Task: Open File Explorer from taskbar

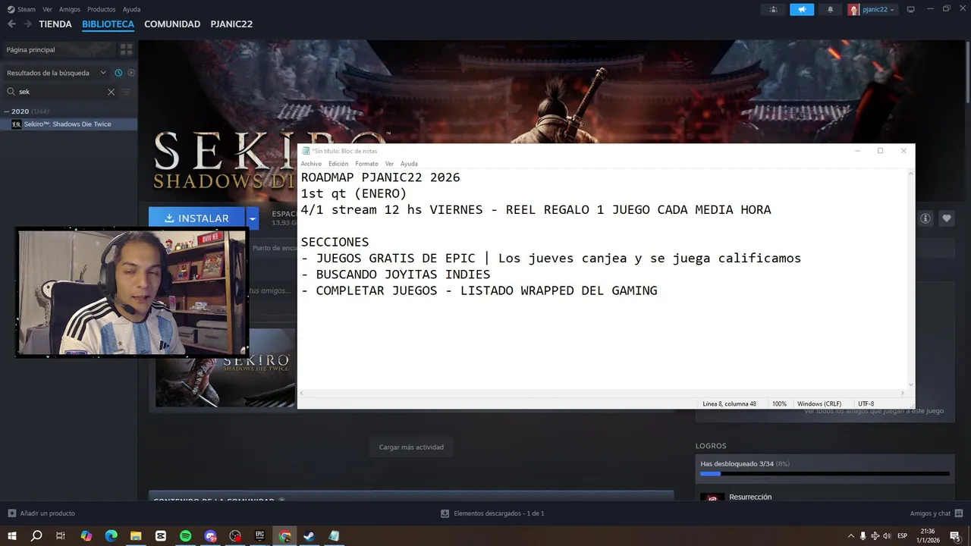Action: [135, 535]
